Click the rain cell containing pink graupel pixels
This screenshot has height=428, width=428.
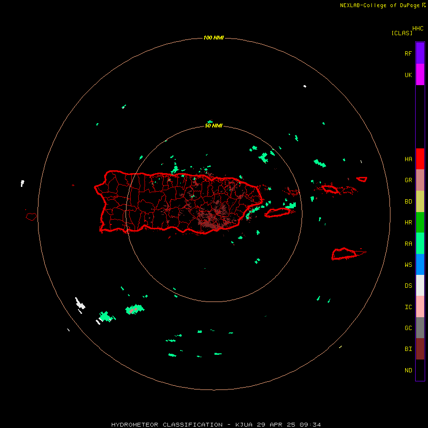click(x=134, y=309)
